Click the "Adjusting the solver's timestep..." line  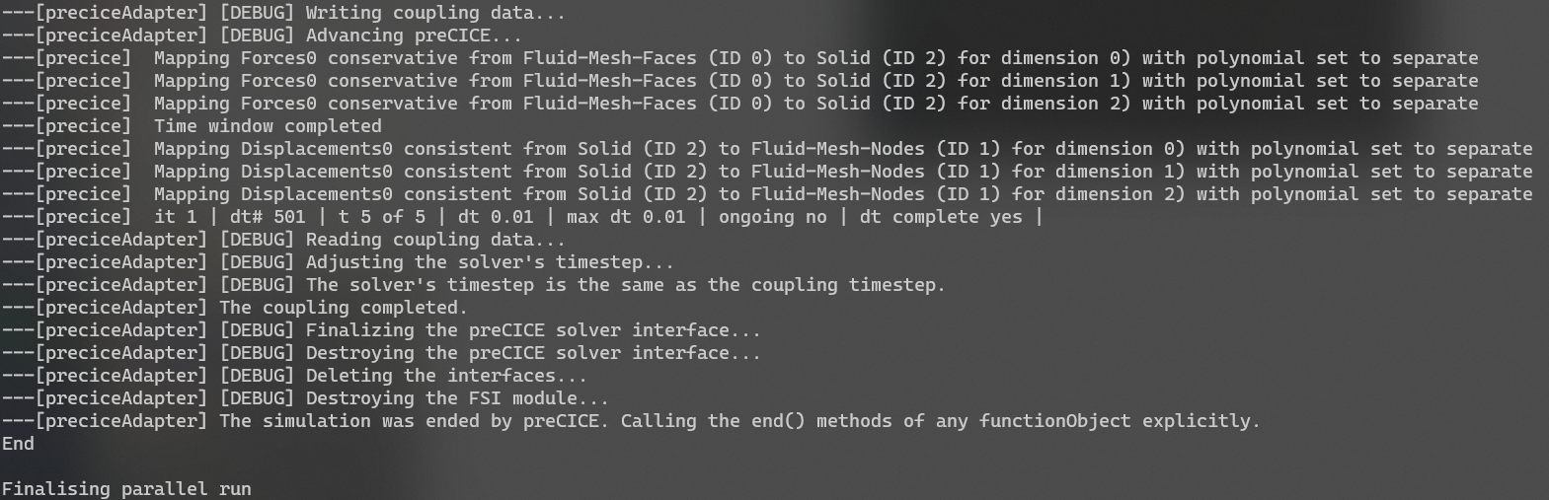pyautogui.click(x=489, y=262)
